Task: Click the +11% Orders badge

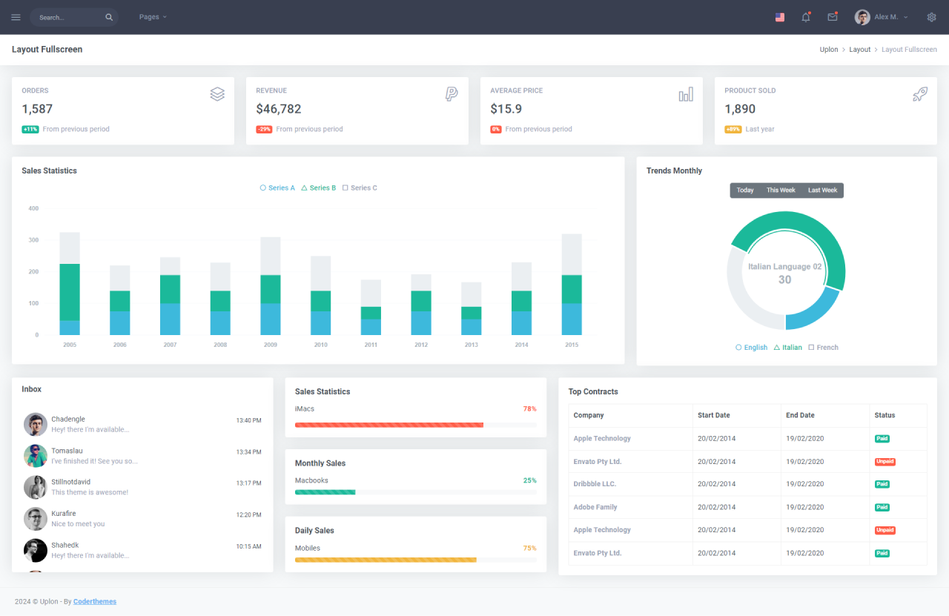Action: point(30,129)
